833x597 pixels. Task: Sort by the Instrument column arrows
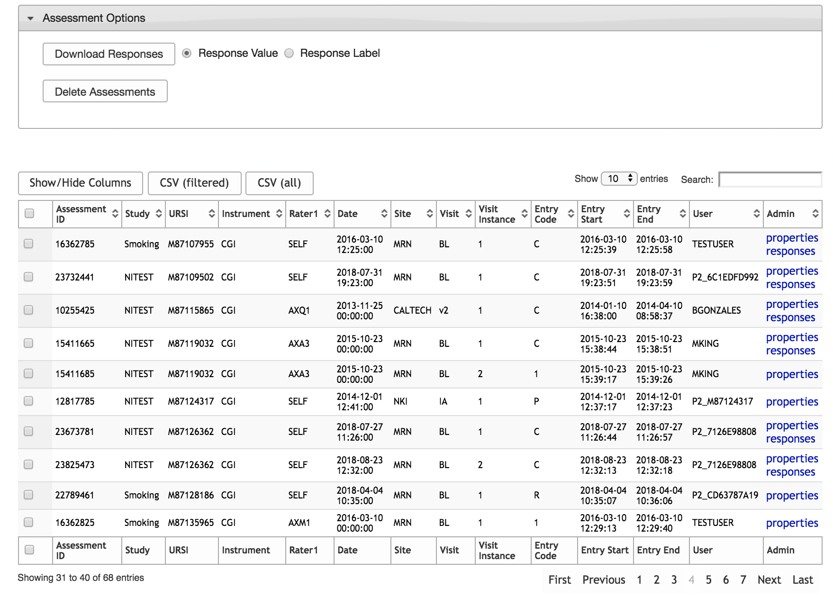tap(279, 214)
